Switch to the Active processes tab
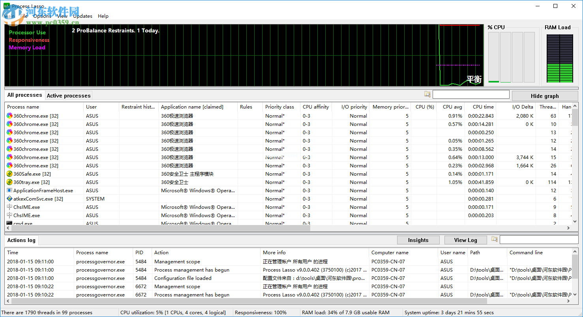The image size is (583, 317). coord(69,96)
